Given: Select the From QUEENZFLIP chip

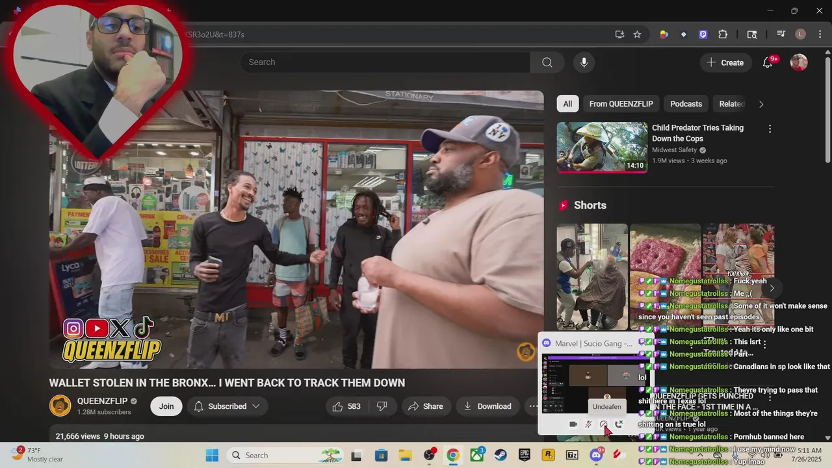Looking at the screenshot, I should [621, 104].
